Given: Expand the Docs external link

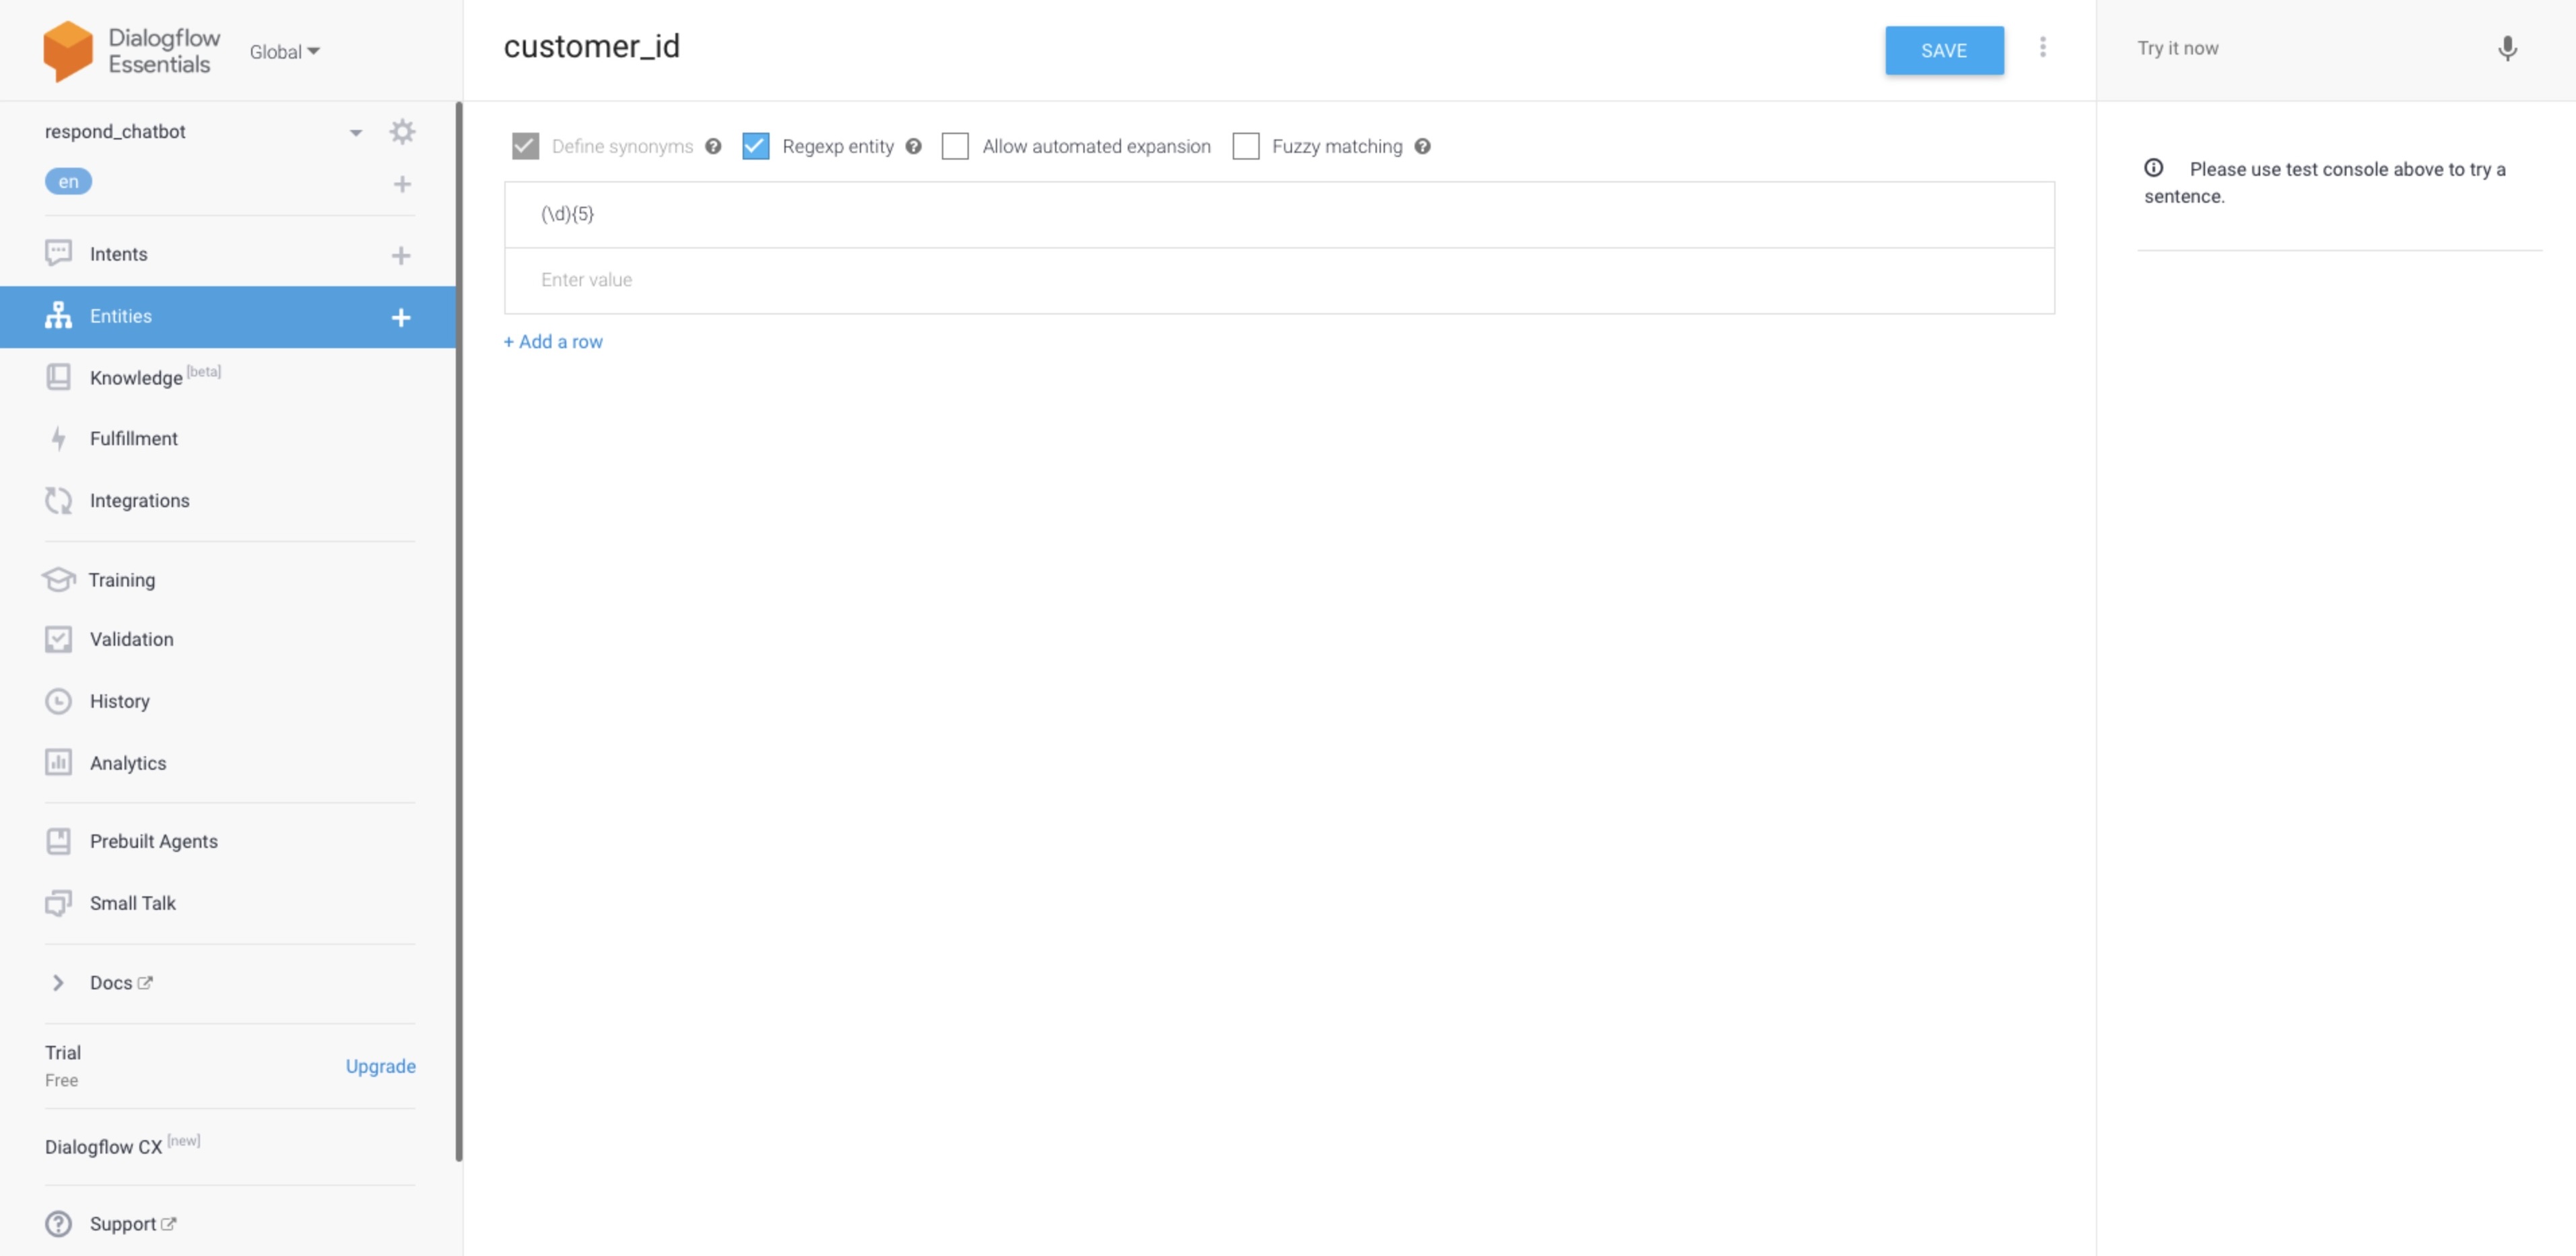Looking at the screenshot, I should 56,981.
